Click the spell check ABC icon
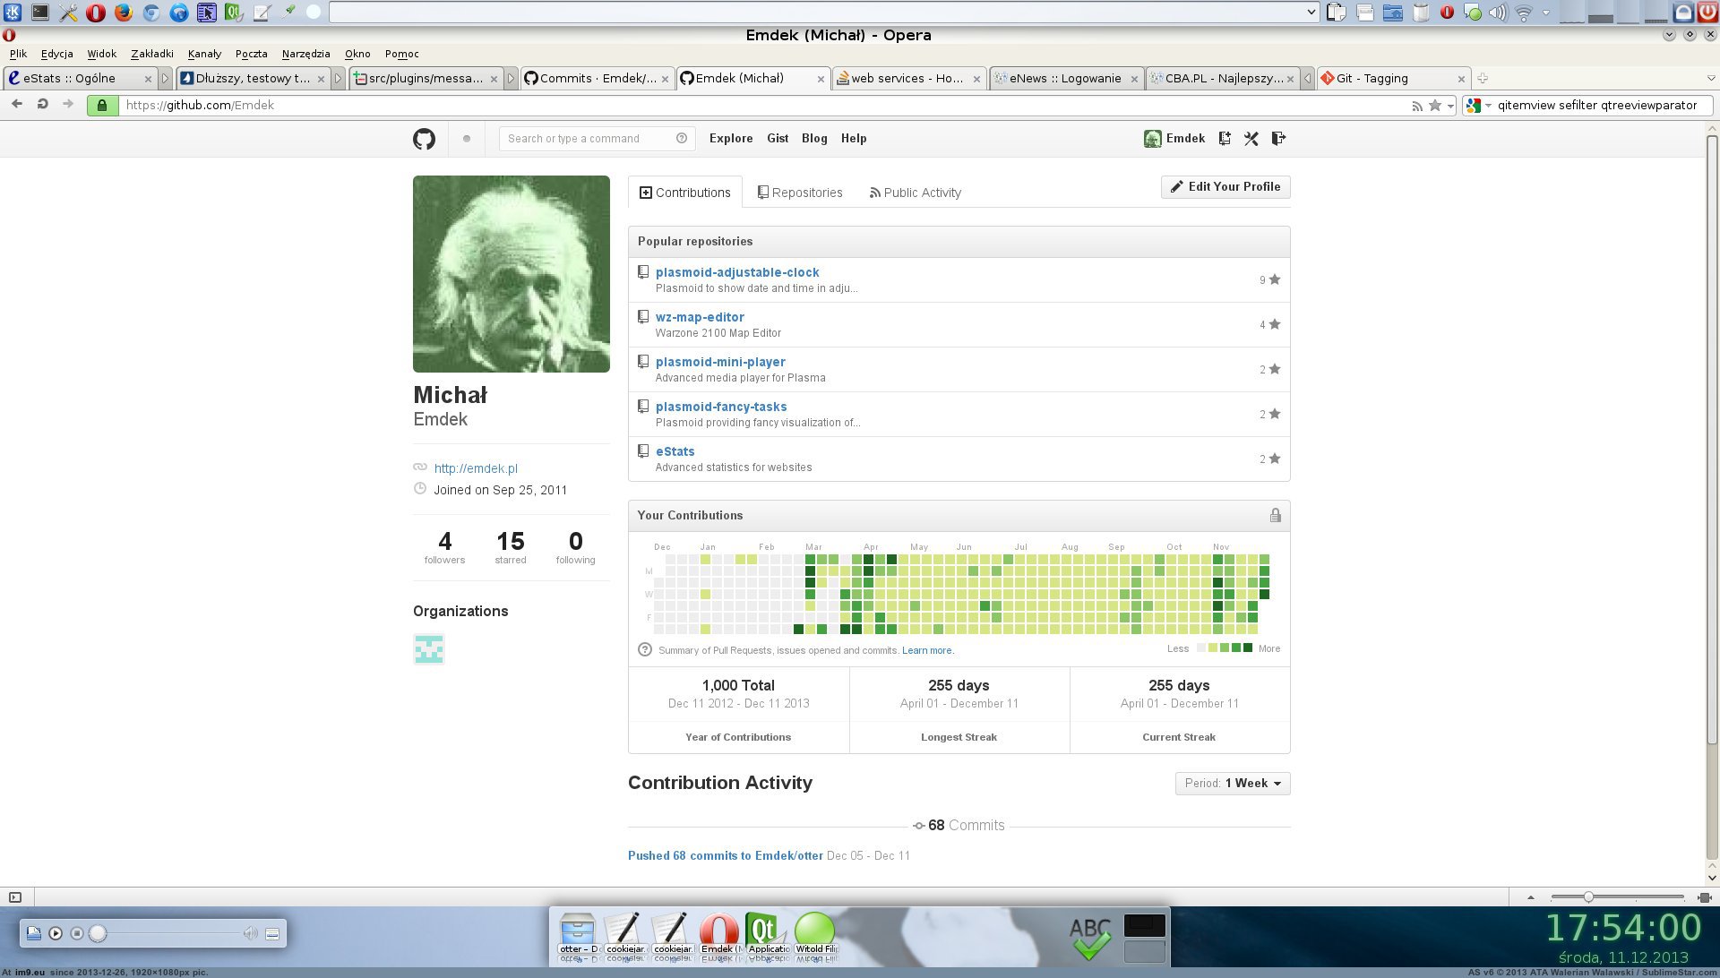This screenshot has height=978, width=1720. pyautogui.click(x=1090, y=939)
